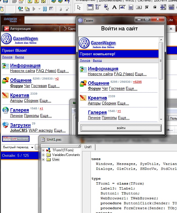The width and height of the screenshot is (177, 213).
Task: Open Приколы link in Газен window
Action: 109,117
